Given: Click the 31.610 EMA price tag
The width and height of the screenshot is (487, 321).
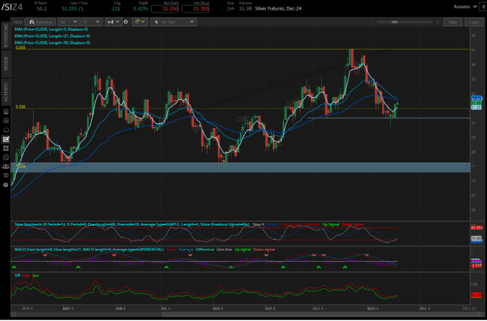Looking at the screenshot, I should tap(477, 99).
